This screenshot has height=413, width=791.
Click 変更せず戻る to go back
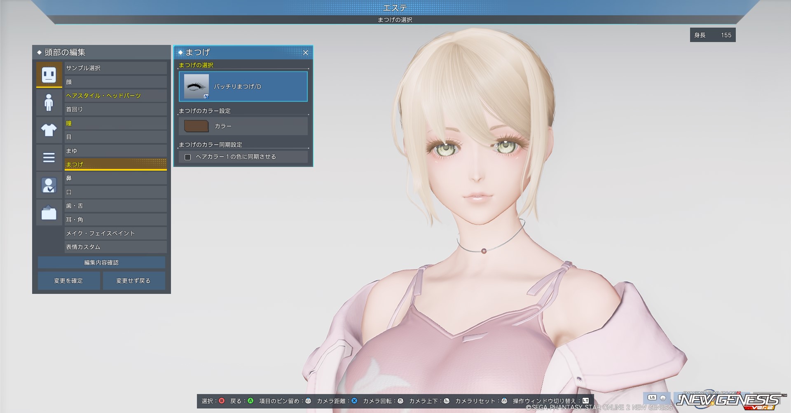coord(134,281)
